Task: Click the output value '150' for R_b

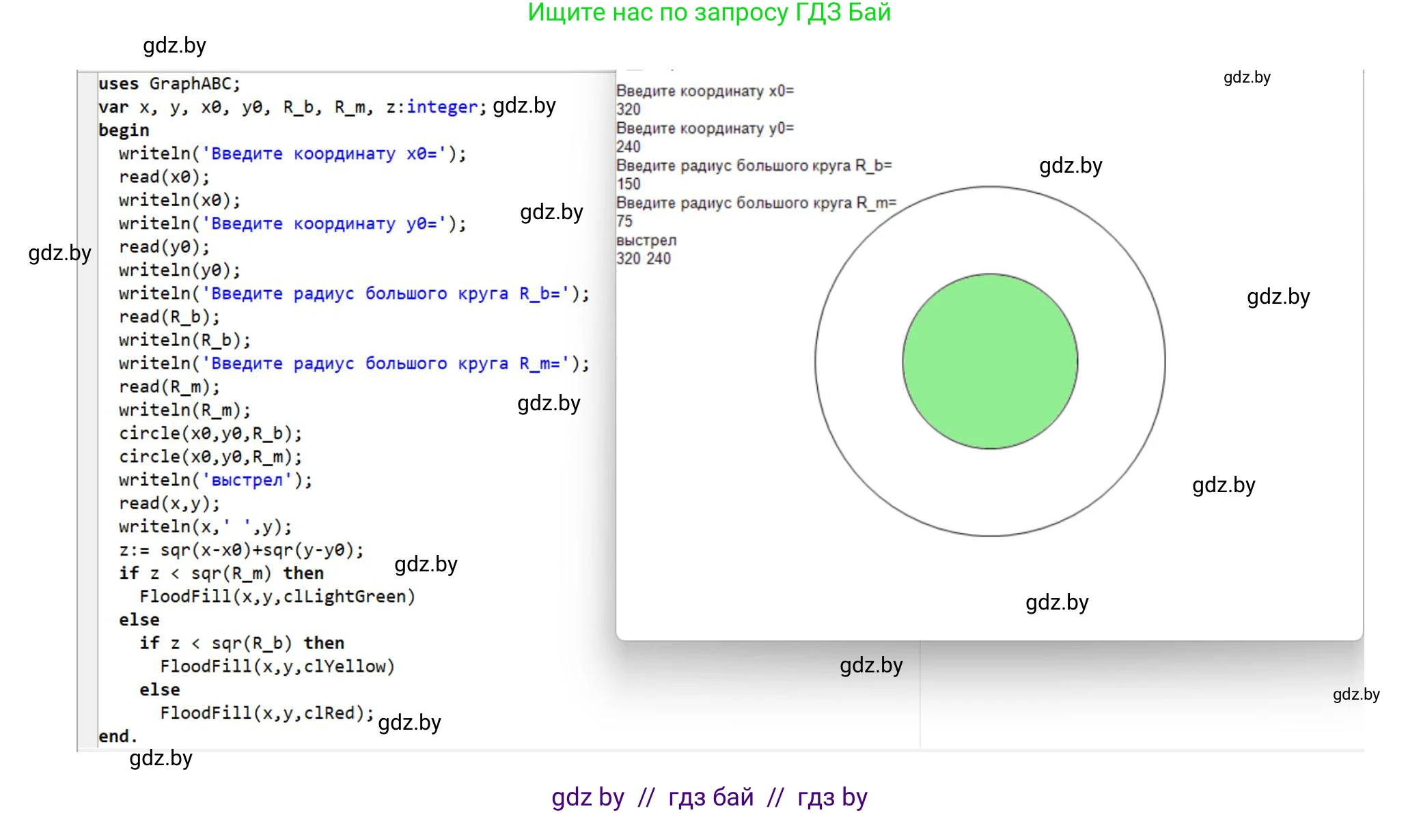Action: click(x=629, y=184)
